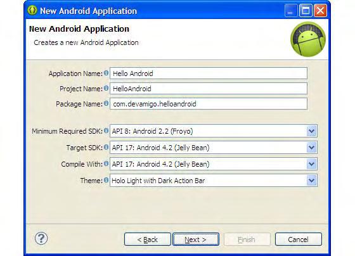Click the disabled Finish button
355x256 pixels.
pos(247,240)
